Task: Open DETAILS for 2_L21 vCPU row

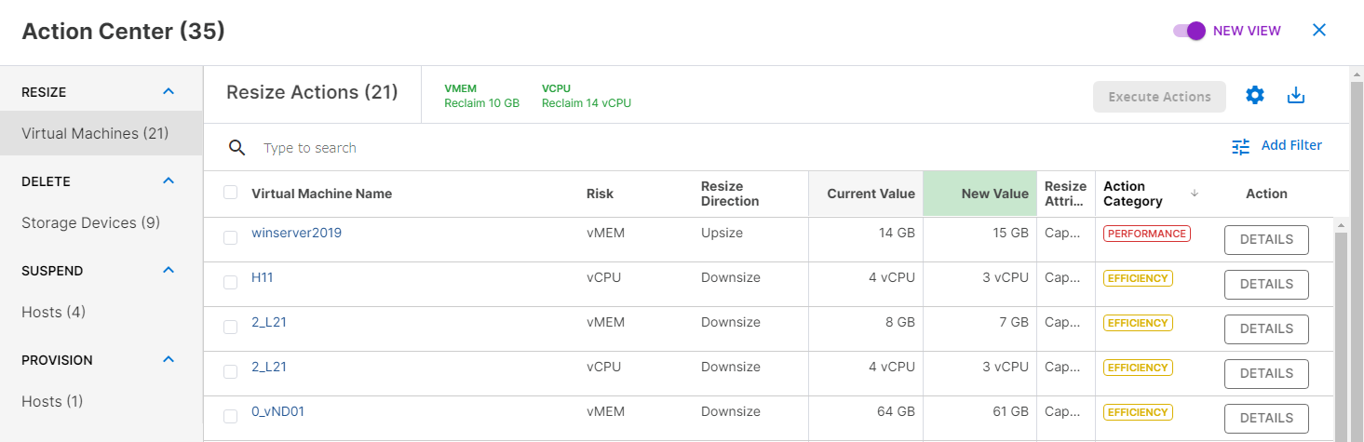Action: coord(1266,373)
